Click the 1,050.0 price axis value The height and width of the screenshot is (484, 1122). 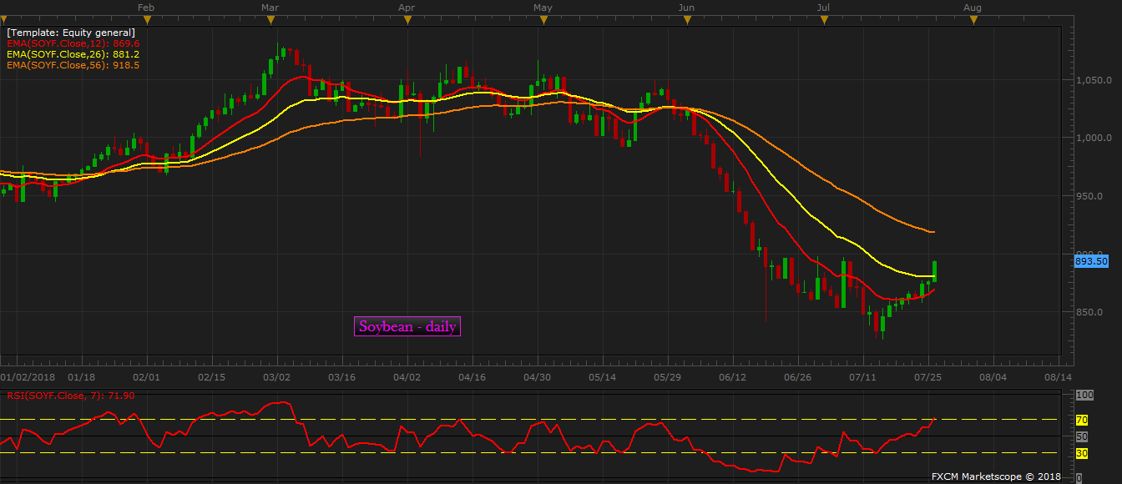tap(1094, 81)
